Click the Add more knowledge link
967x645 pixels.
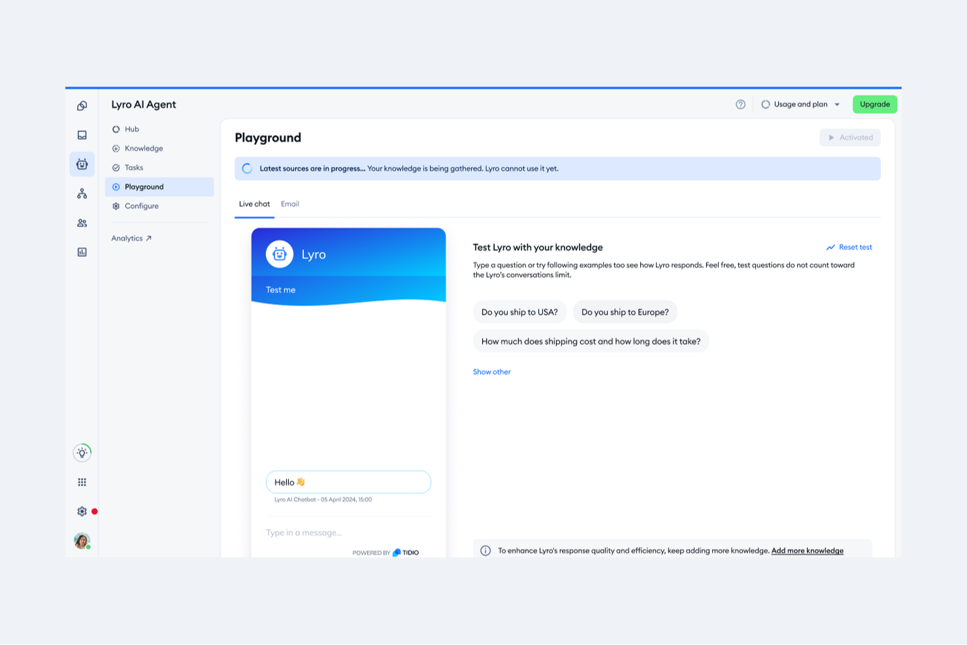[808, 550]
